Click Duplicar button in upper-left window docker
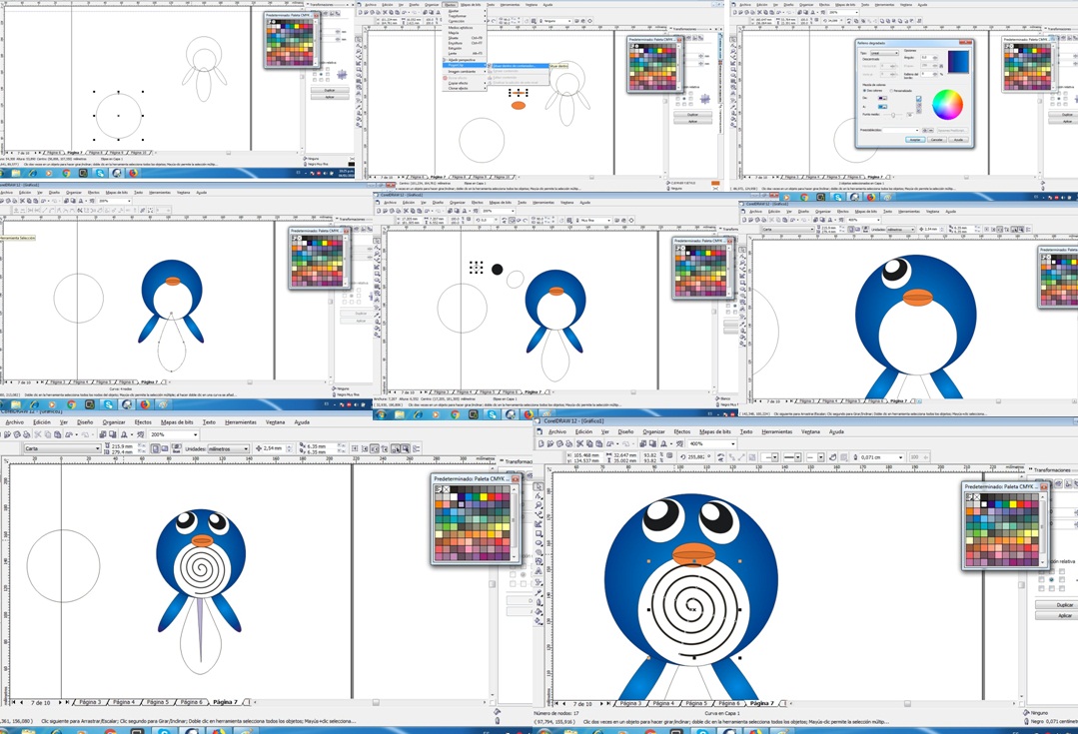This screenshot has height=734, width=1078. (x=330, y=90)
